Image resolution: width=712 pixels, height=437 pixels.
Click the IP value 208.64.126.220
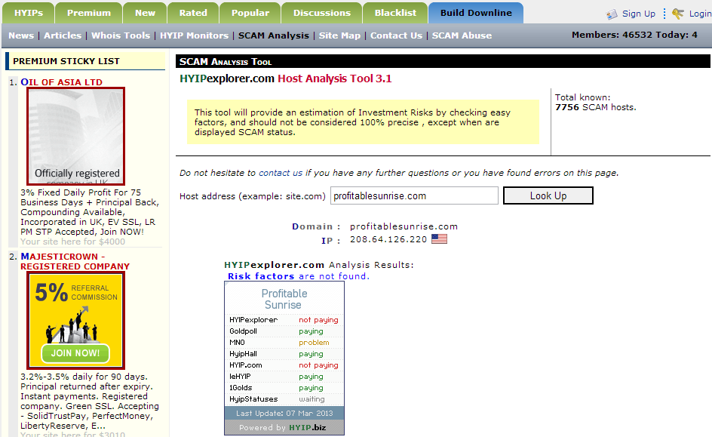click(388, 239)
